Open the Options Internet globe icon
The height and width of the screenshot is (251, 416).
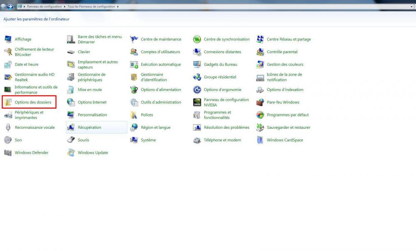click(71, 102)
